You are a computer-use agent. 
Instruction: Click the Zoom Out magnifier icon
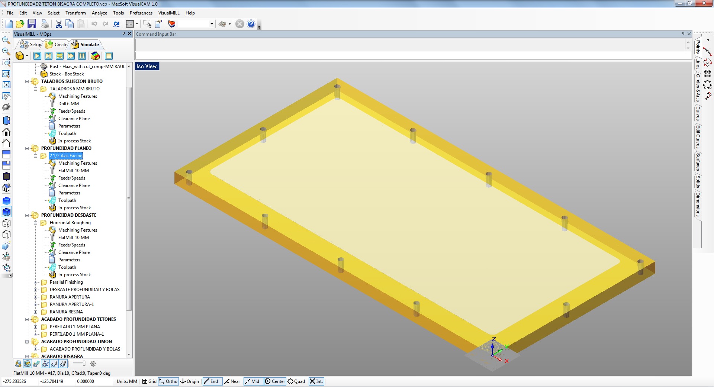click(6, 40)
